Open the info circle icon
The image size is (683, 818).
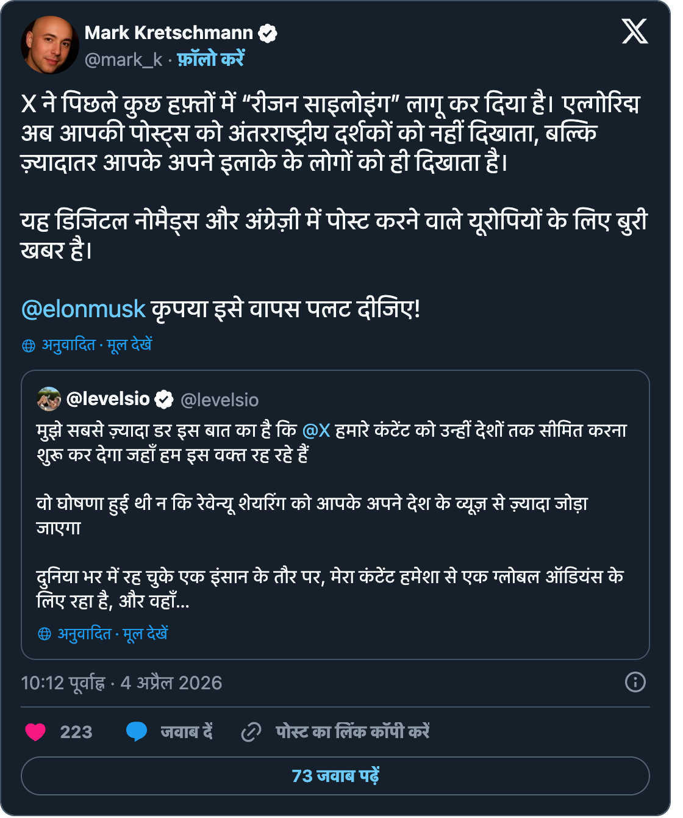pyautogui.click(x=635, y=682)
